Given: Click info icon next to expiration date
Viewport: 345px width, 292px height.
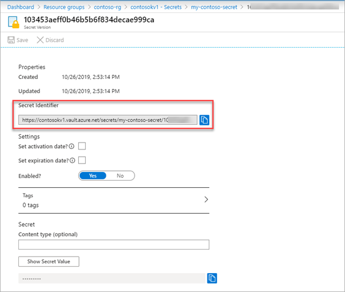Looking at the screenshot, I should pyautogui.click(x=72, y=160).
